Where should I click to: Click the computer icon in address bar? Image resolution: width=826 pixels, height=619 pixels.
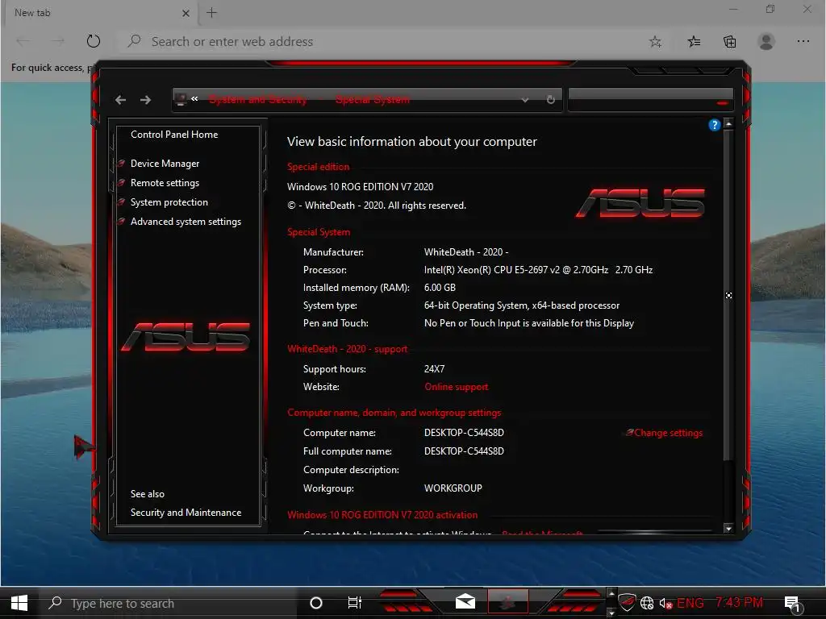181,99
